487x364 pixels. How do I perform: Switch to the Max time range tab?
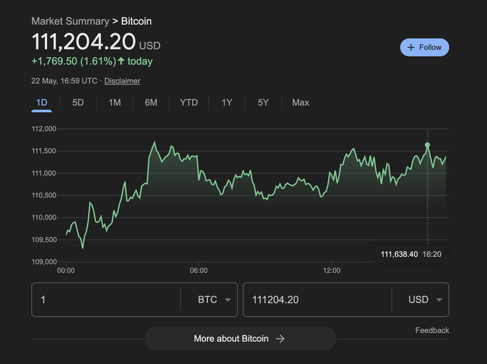301,103
